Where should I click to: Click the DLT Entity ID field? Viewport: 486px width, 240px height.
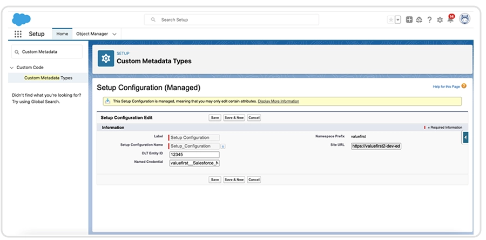194,154
